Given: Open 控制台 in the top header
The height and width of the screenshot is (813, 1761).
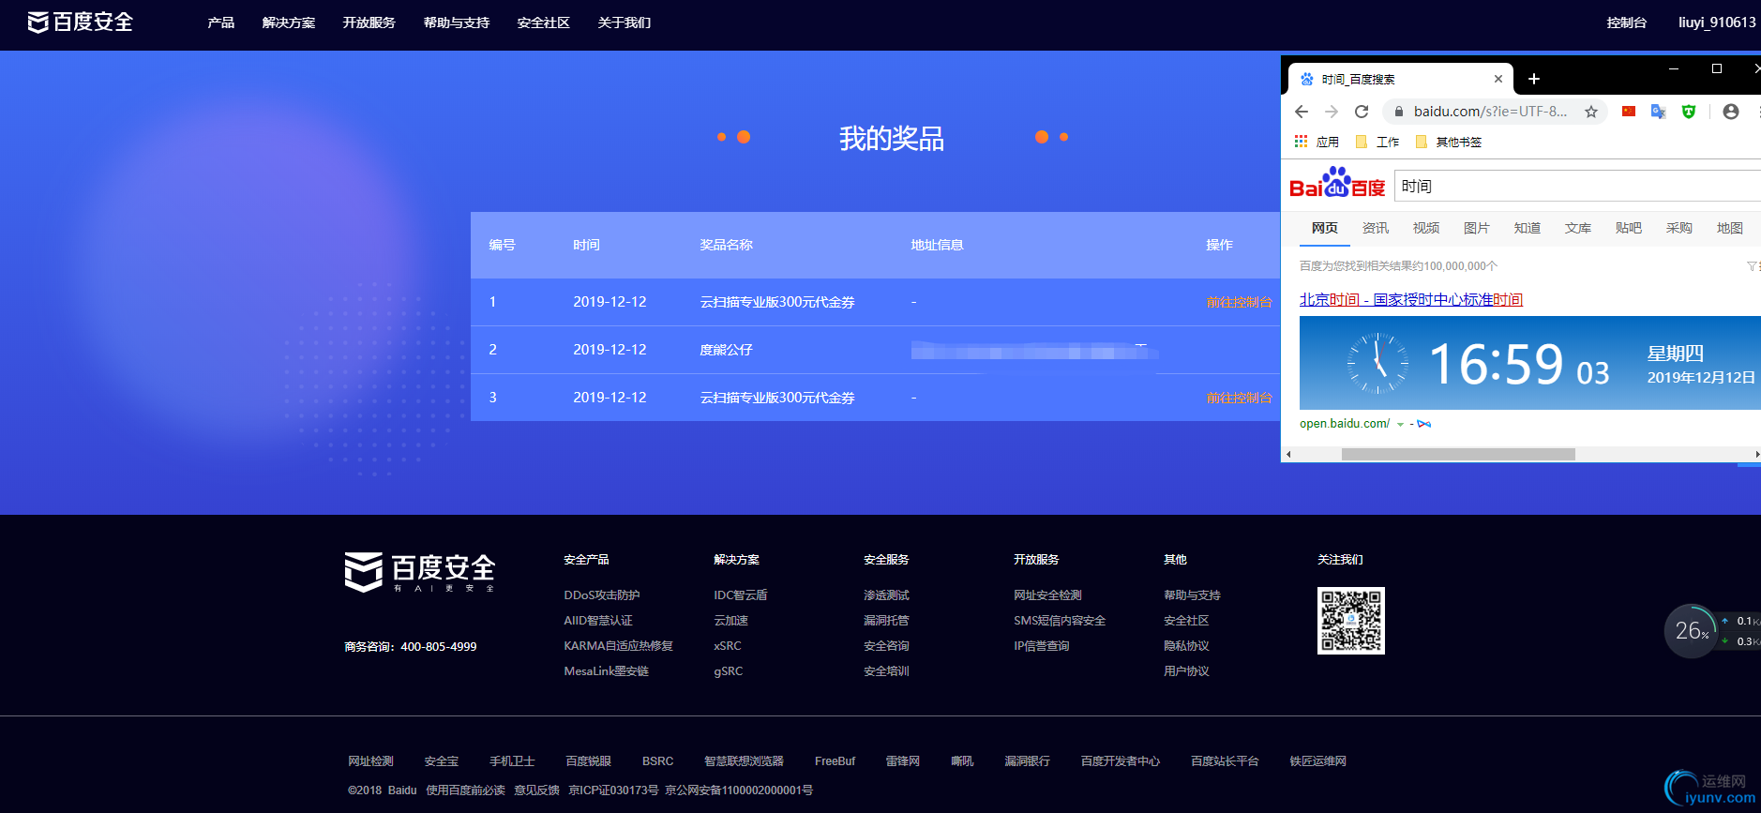Looking at the screenshot, I should tap(1627, 23).
